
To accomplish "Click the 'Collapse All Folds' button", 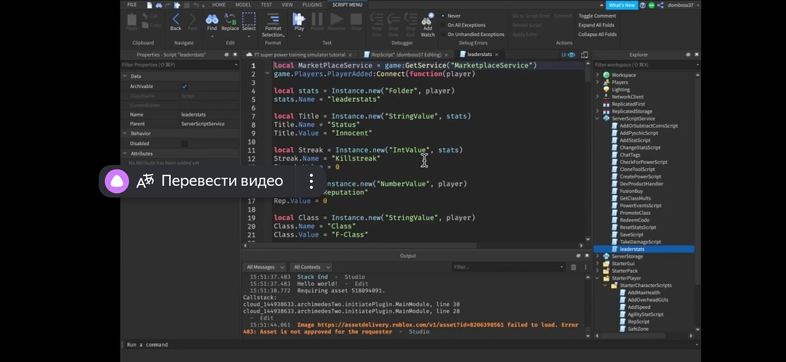I will [597, 34].
